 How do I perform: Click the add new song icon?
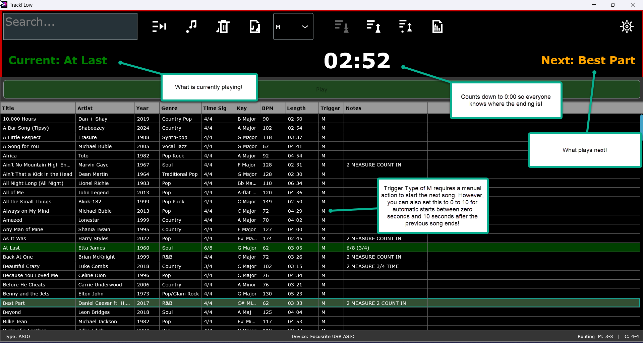click(191, 26)
